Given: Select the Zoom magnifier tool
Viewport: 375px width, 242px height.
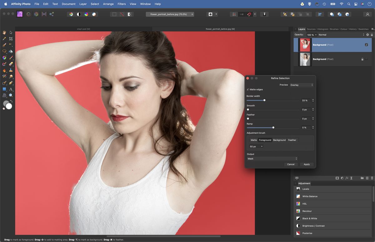Looking at the screenshot, I should (11, 95).
